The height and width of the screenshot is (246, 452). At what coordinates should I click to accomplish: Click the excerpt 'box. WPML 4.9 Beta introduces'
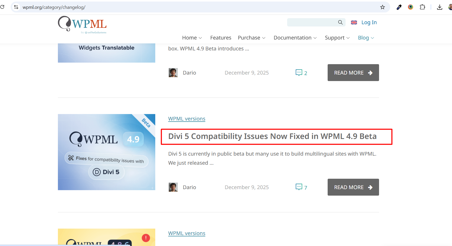pos(208,49)
